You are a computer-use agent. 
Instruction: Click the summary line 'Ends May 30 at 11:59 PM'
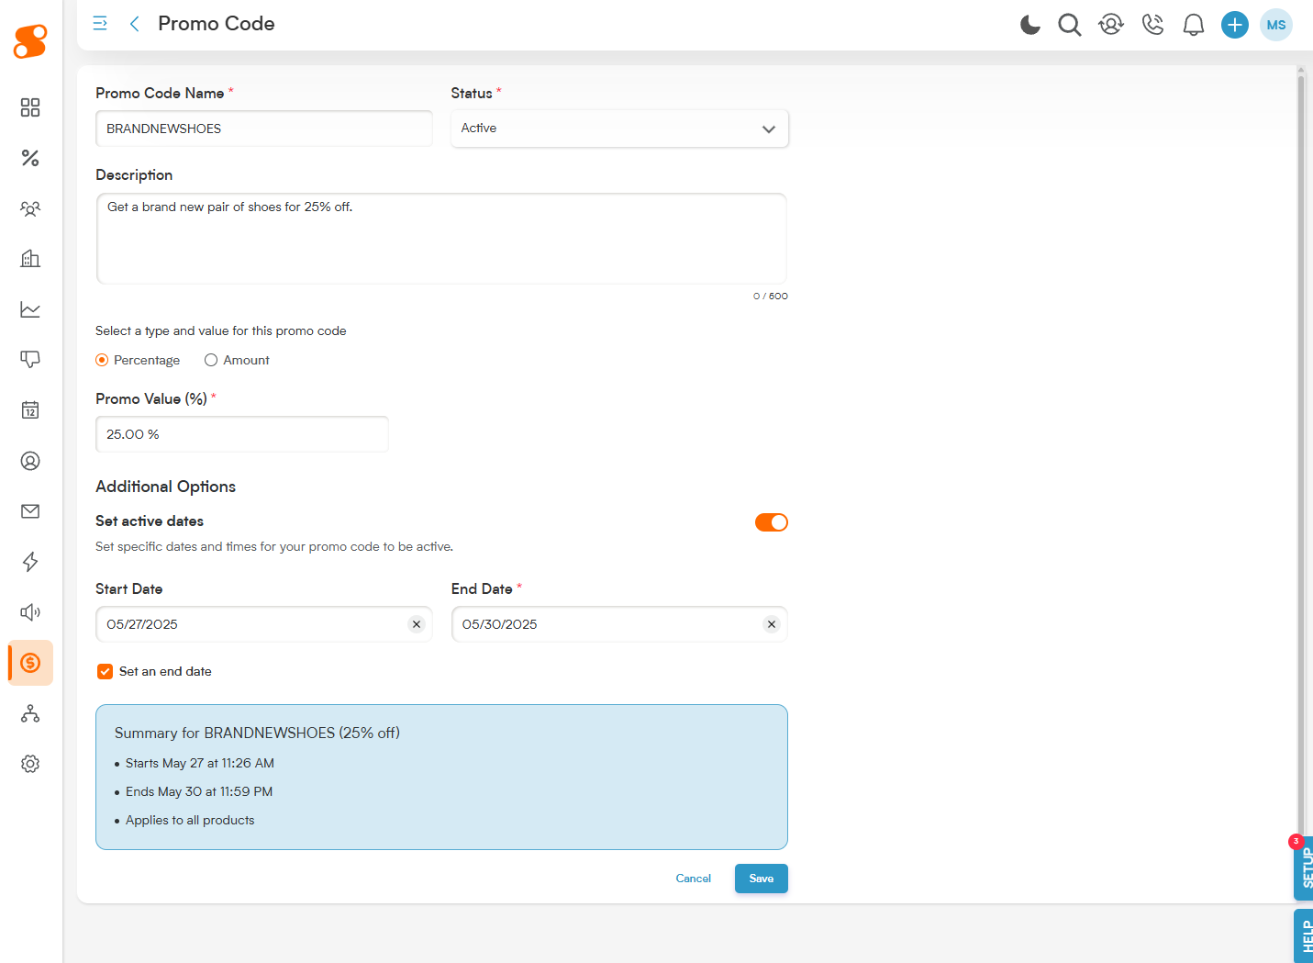tap(199, 791)
